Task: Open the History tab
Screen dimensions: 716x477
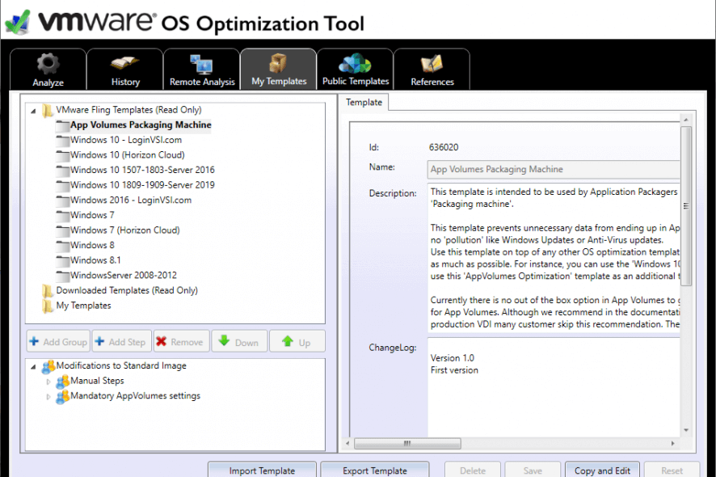Action: (124, 70)
